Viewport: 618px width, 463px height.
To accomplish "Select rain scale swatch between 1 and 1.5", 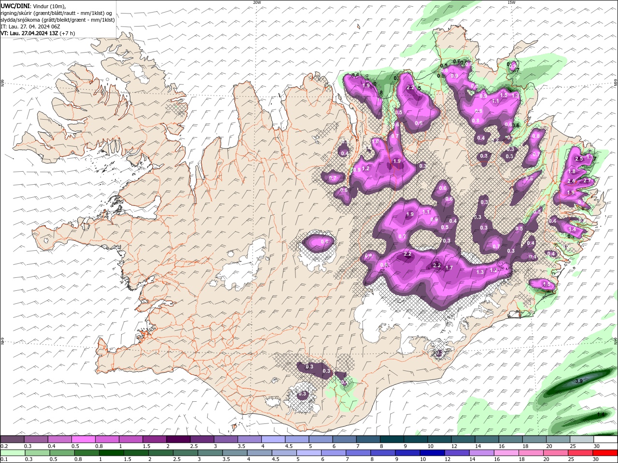I will click(x=112, y=453).
